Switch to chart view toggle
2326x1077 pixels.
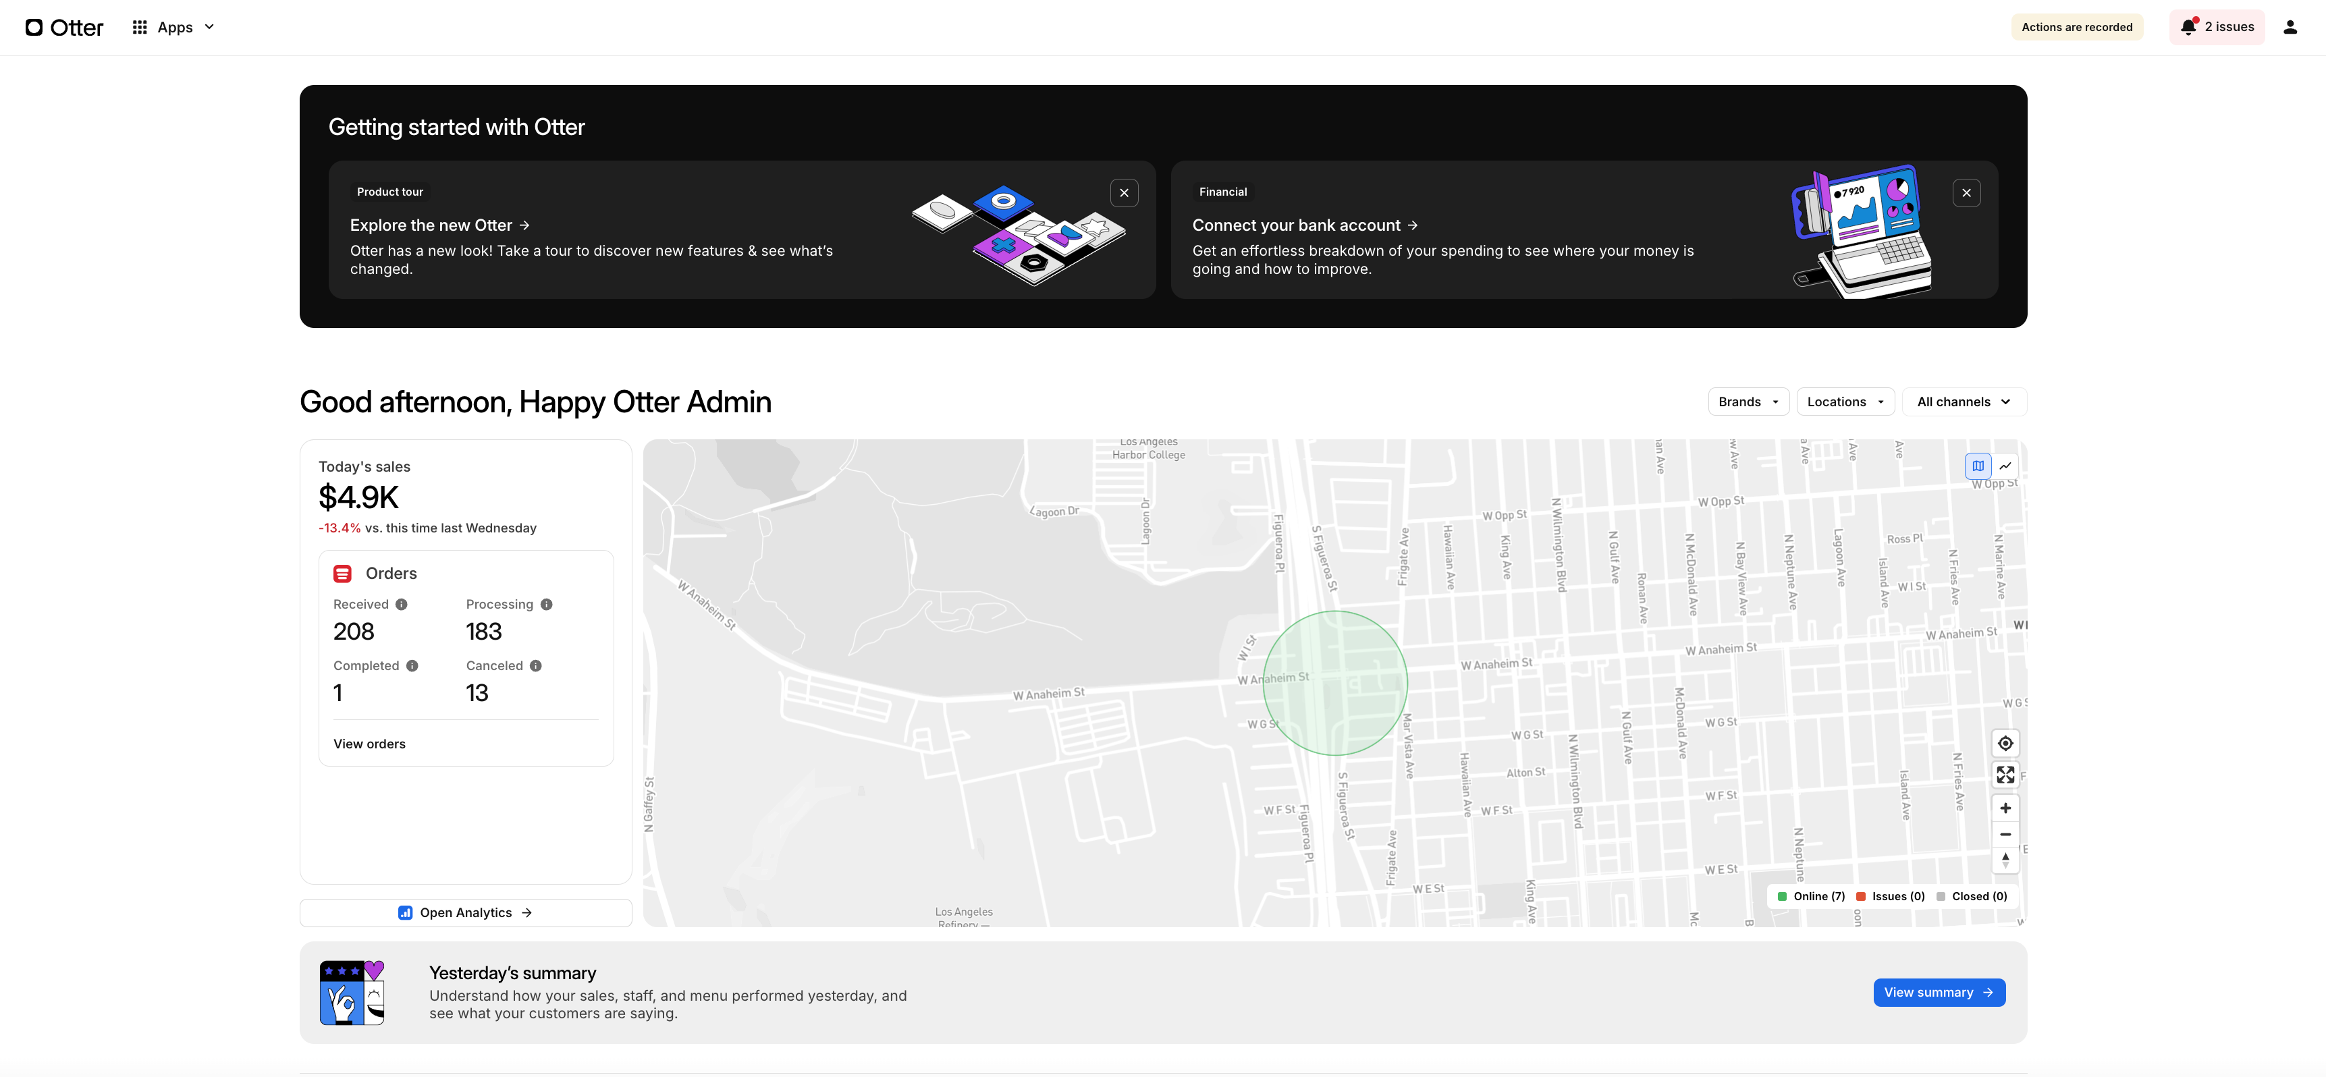click(2005, 466)
